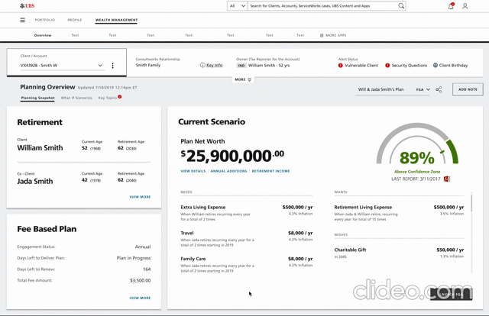Click the search magnifier icon
This screenshot has height=316, width=489.
(x=401, y=5)
